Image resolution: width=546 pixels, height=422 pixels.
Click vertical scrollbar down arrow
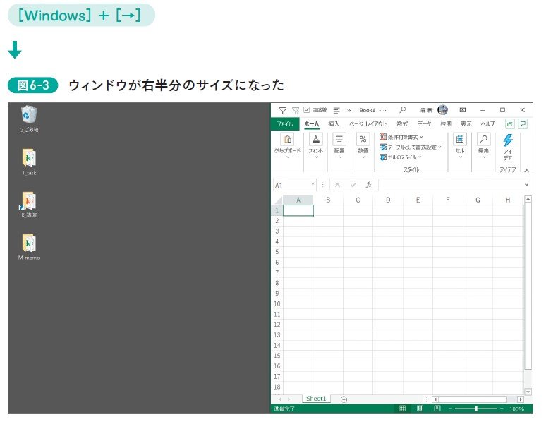(x=528, y=392)
